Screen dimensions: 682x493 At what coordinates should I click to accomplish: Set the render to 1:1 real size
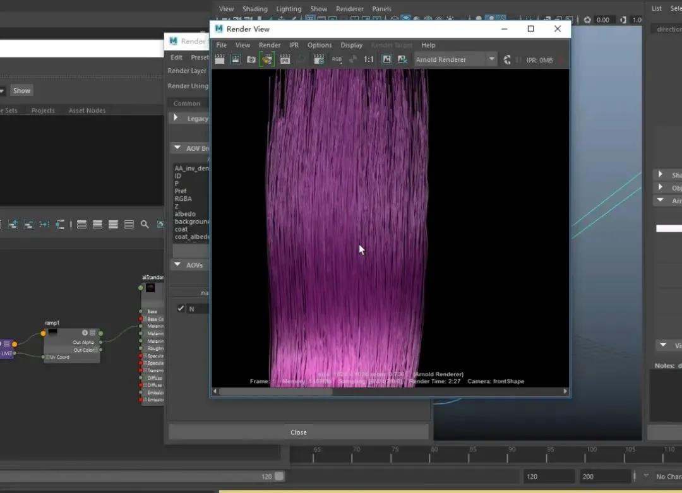(x=369, y=59)
